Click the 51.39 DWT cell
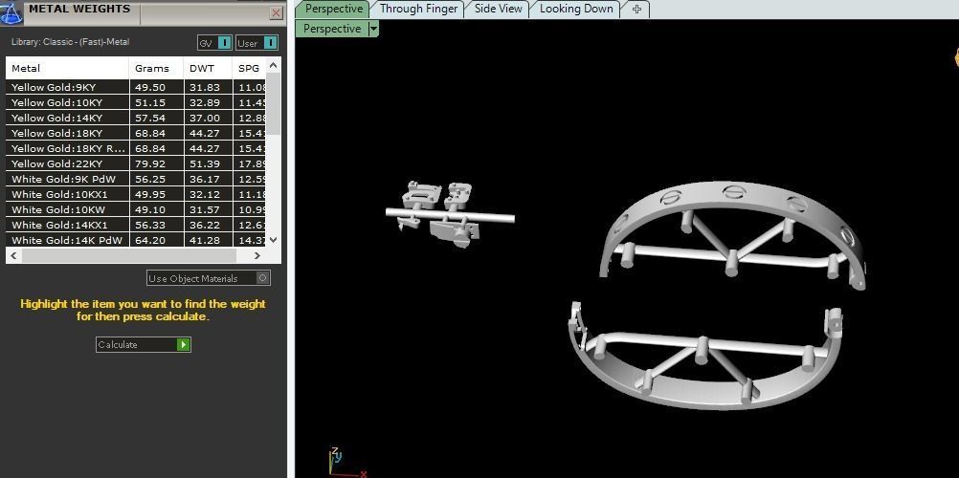 (208, 163)
